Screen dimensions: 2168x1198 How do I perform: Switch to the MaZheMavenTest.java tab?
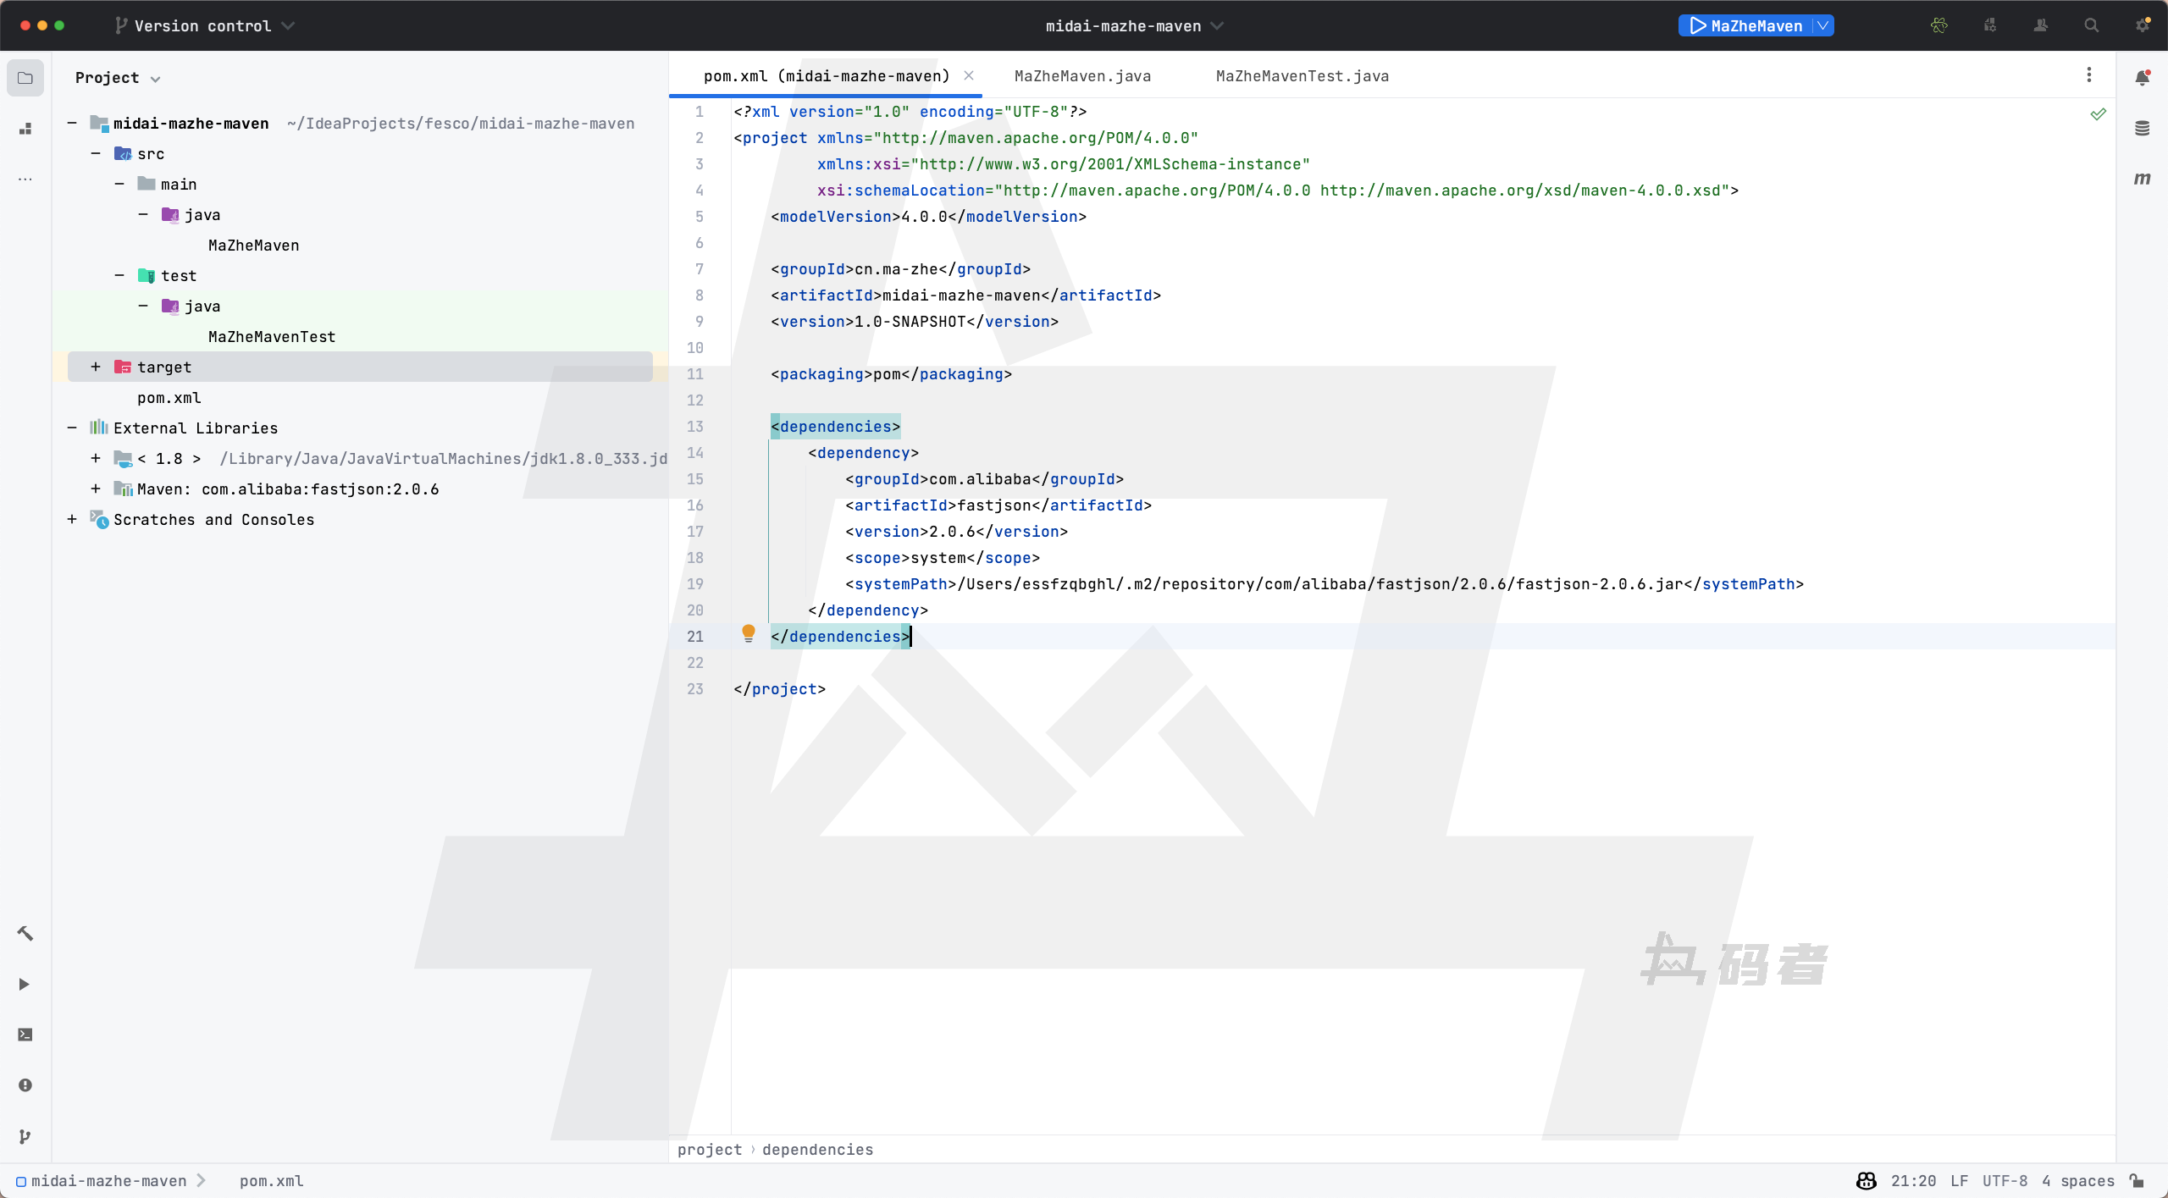click(1302, 76)
